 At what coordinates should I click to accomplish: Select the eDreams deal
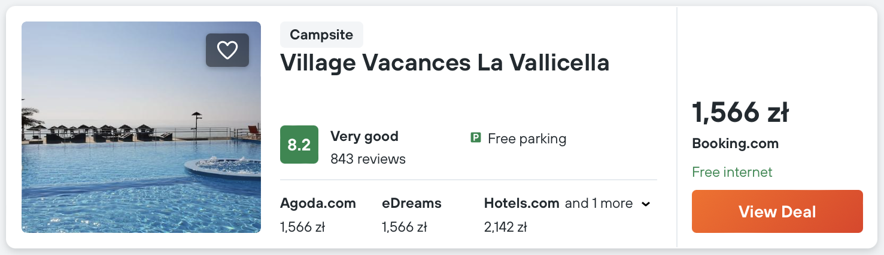(x=412, y=204)
